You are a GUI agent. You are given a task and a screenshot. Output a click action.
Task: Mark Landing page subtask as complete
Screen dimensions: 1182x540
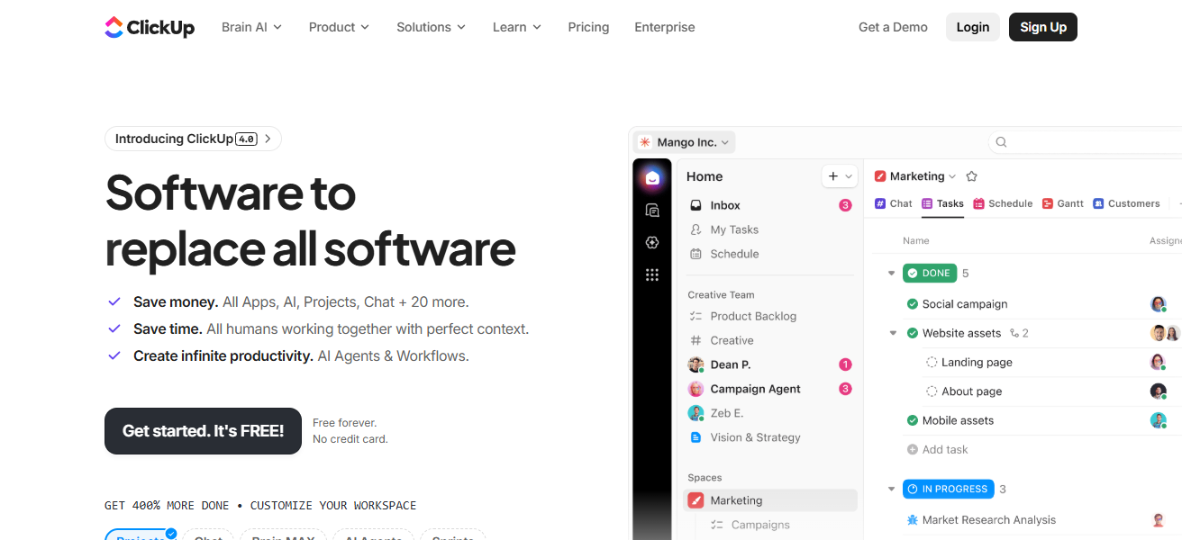(932, 362)
